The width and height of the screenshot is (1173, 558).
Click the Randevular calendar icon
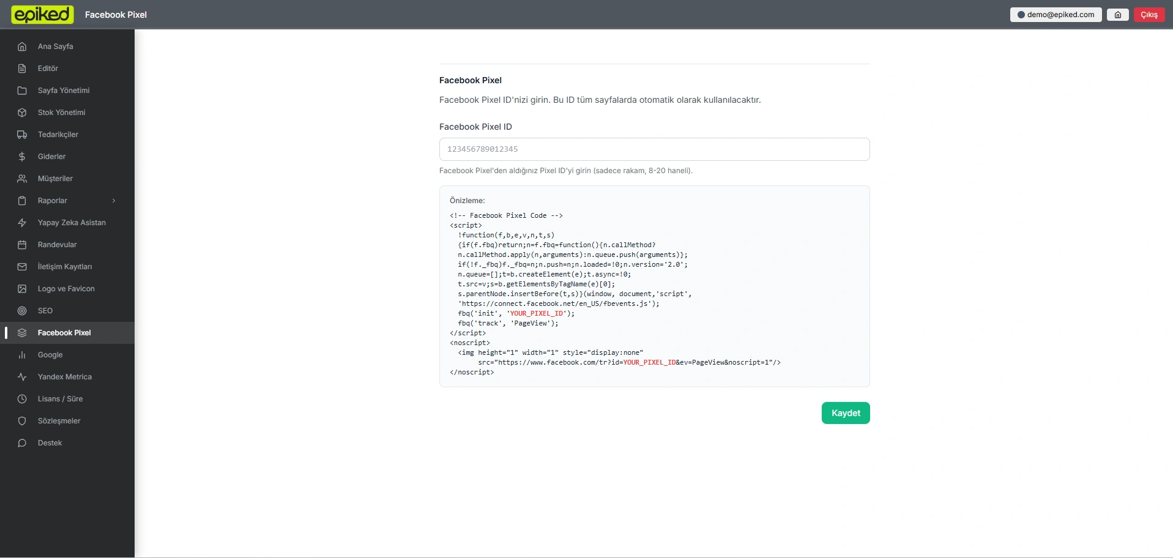(22, 245)
